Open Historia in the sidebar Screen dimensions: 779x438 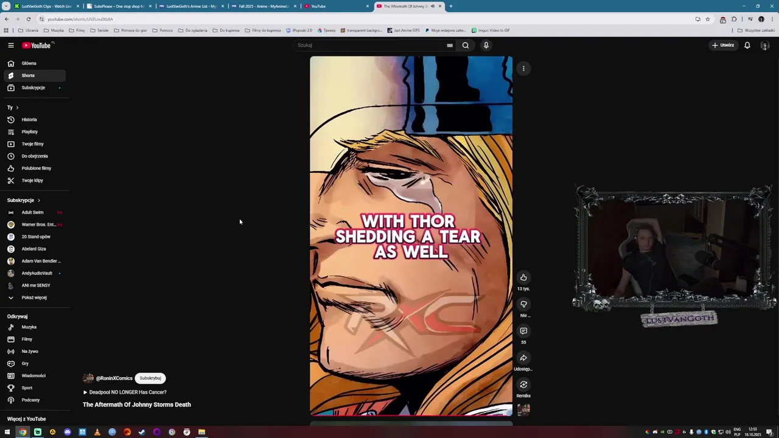click(35, 119)
